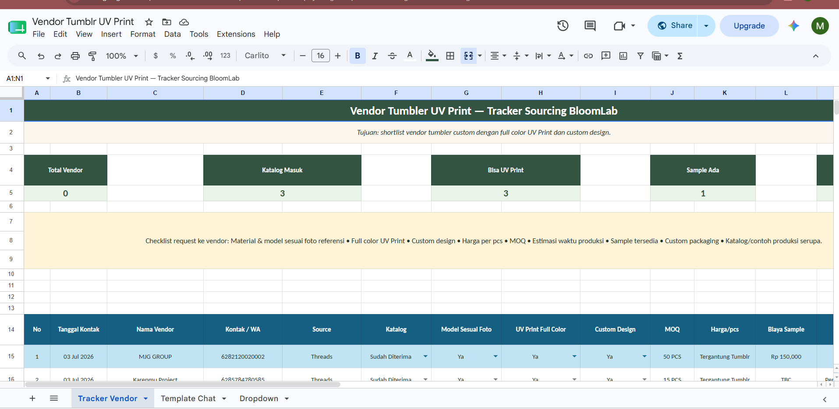Print the spreadsheet
839x409 pixels.
tap(75, 56)
